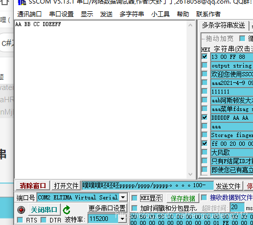Click the file path field beside 打开文件

[148, 186]
